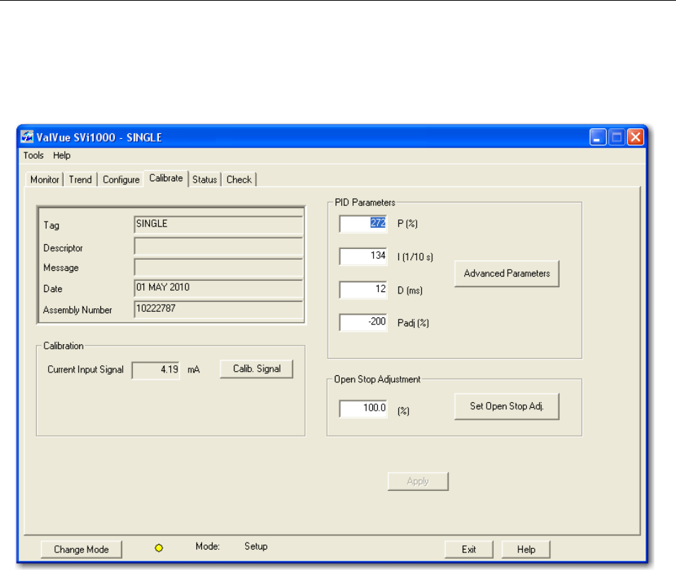
Task: Switch to the Check tab
Action: click(239, 179)
